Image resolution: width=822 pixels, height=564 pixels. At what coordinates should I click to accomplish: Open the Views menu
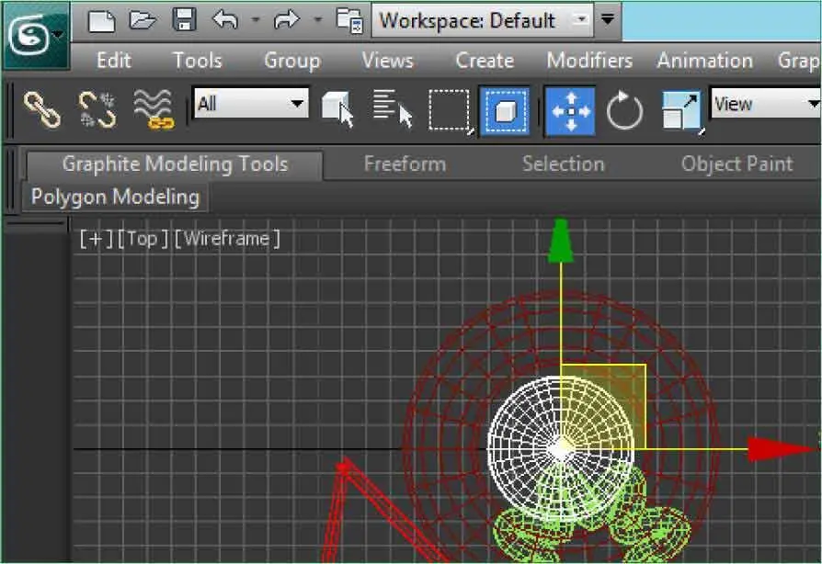click(x=387, y=61)
